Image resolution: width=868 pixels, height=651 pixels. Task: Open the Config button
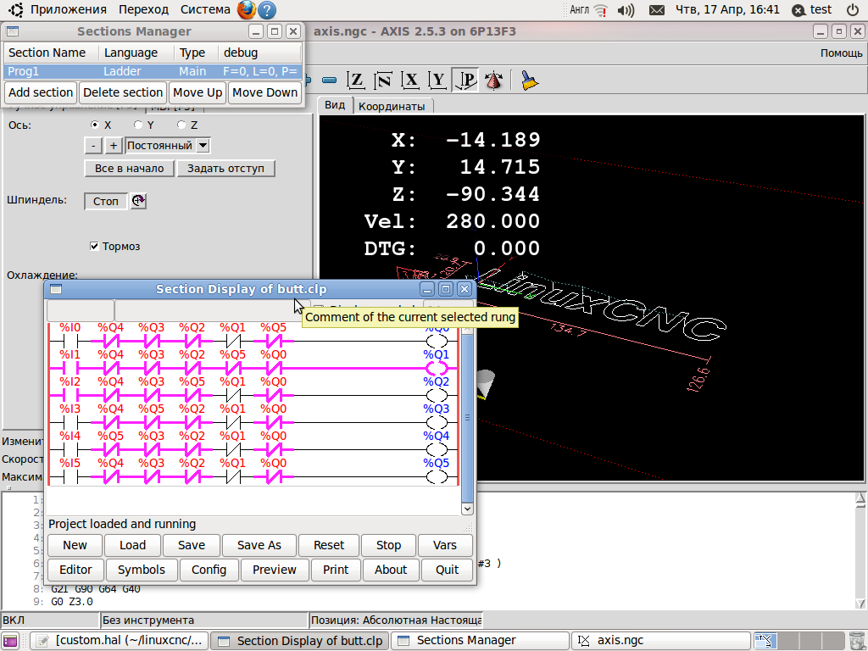pos(209,570)
